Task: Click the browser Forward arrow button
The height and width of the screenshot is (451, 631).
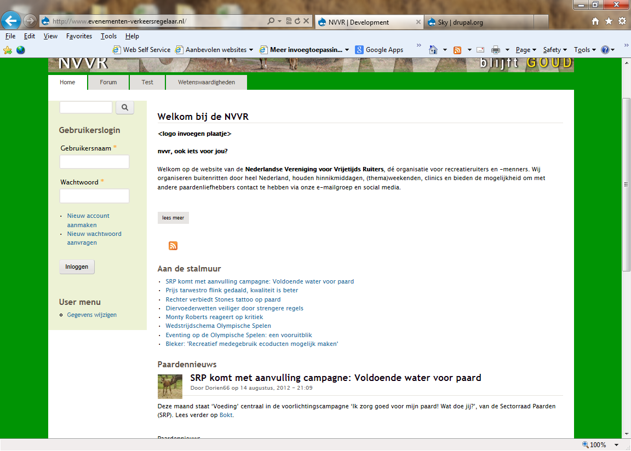Action: point(30,21)
